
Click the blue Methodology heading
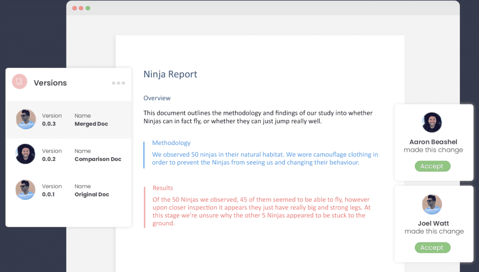[171, 143]
